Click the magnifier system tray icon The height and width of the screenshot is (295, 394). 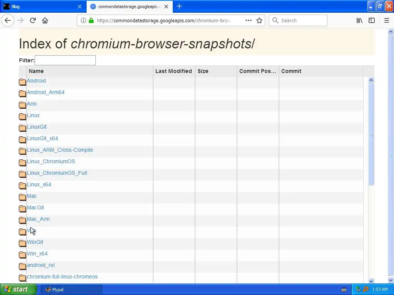click(x=366, y=289)
